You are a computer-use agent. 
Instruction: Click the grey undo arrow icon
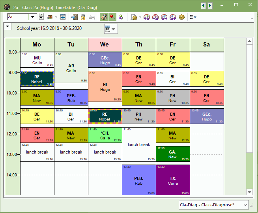(x=92, y=17)
